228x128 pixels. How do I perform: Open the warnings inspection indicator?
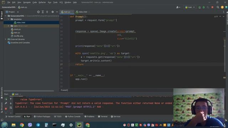tap(216, 16)
